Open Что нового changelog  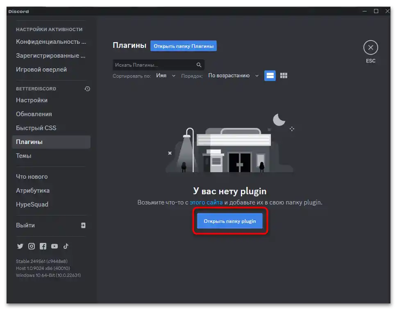(x=51, y=177)
